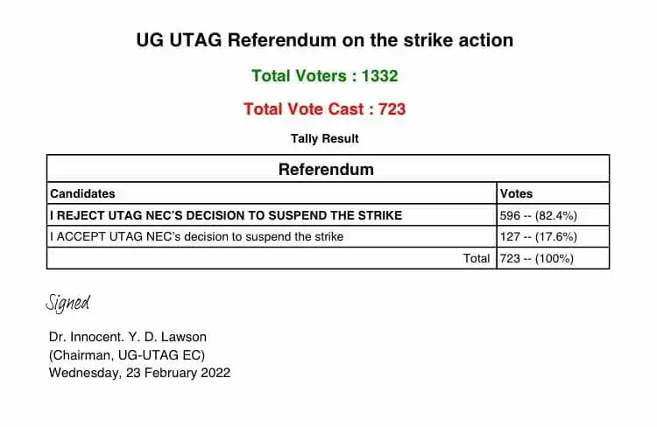Click the red 'Total Vote Cast' label
The width and height of the screenshot is (657, 427).
300,109
